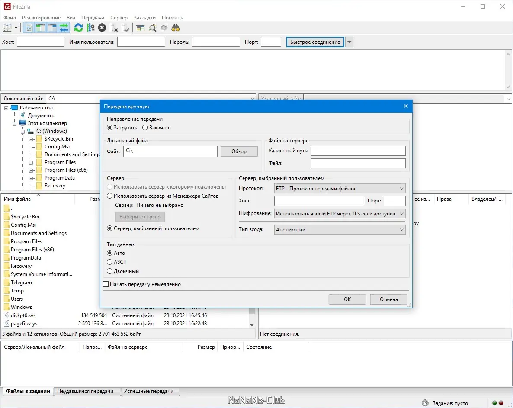The image size is (513, 408).
Task: Click binoculars file search icon
Action: coord(176,28)
